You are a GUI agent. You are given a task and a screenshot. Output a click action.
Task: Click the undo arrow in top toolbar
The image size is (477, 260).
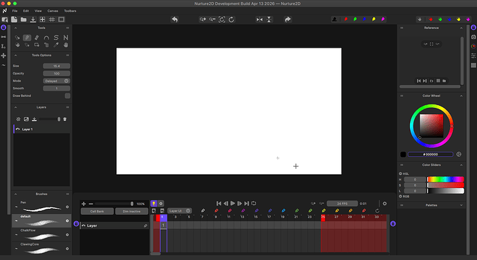175,19
